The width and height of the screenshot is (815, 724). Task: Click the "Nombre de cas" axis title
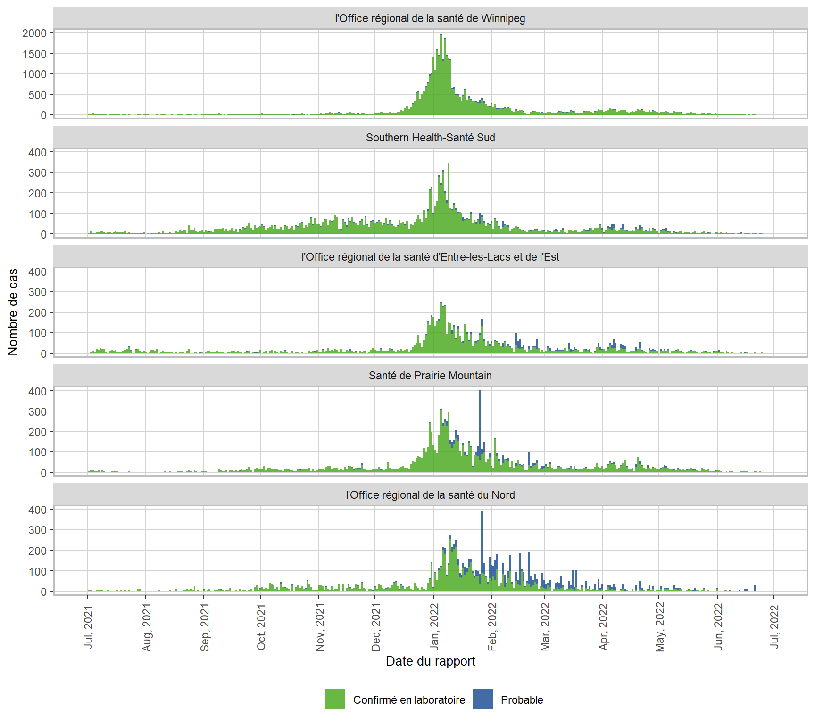13,312
